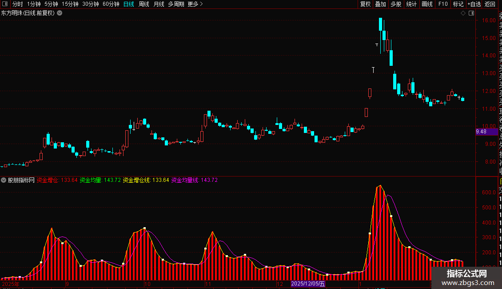Click the 叠加 overlay button

coord(381,4)
